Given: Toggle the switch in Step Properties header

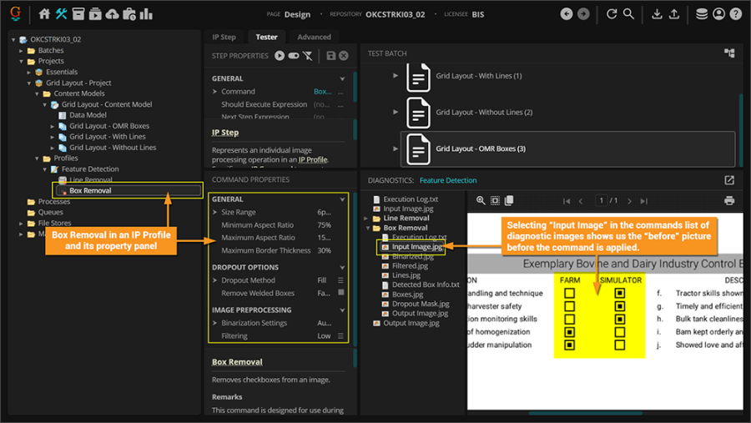Looking at the screenshot, I should tap(294, 56).
